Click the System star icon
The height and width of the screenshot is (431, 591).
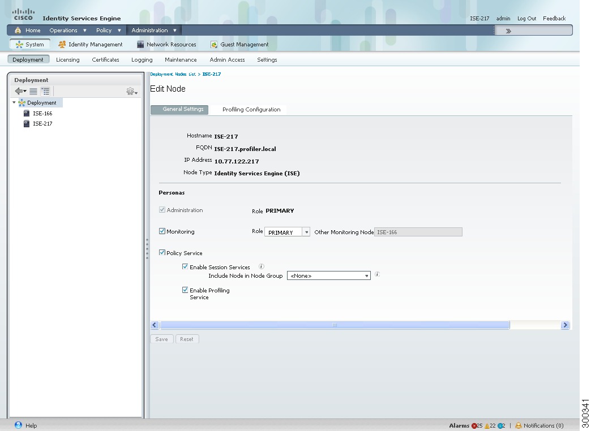(19, 45)
